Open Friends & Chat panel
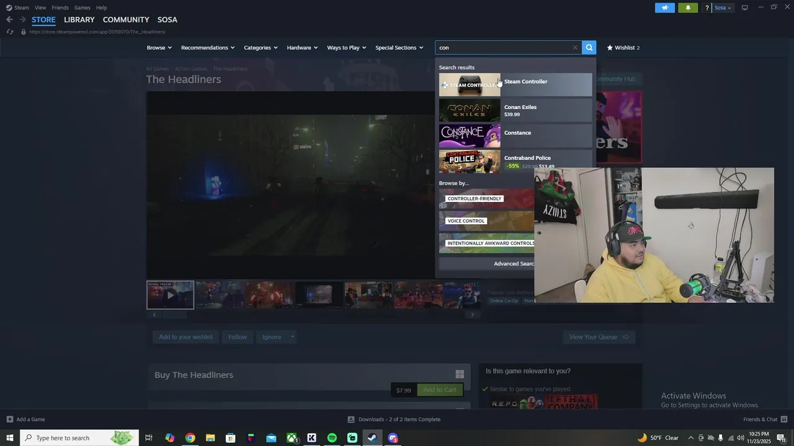 (765, 419)
